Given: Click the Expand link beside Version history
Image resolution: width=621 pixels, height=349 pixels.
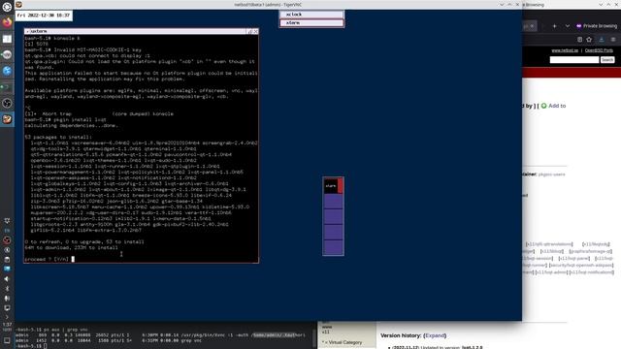Looking at the screenshot, I should click(x=435, y=335).
